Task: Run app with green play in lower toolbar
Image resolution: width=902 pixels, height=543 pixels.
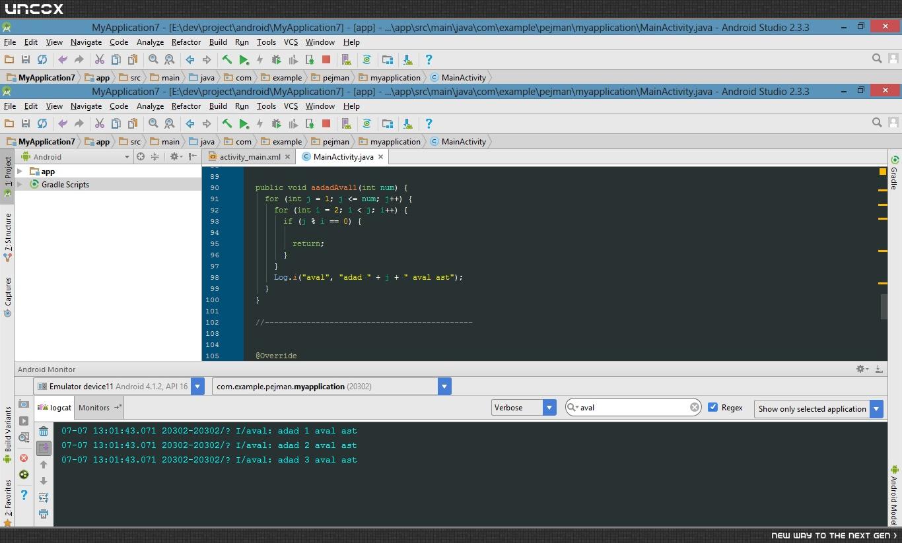Action: tap(244, 123)
